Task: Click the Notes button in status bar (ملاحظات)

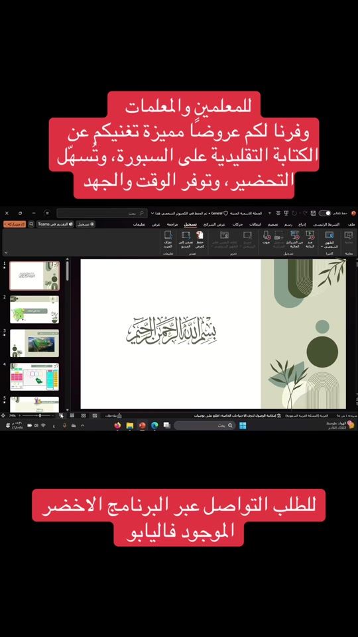Action: point(113,415)
